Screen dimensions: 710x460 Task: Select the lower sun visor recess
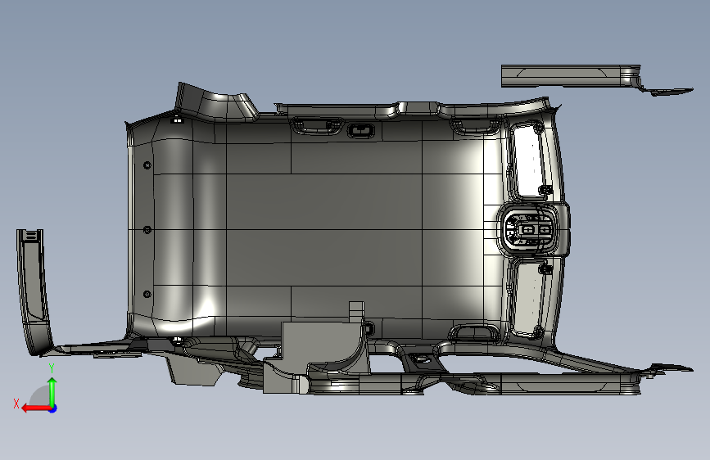click(x=529, y=299)
